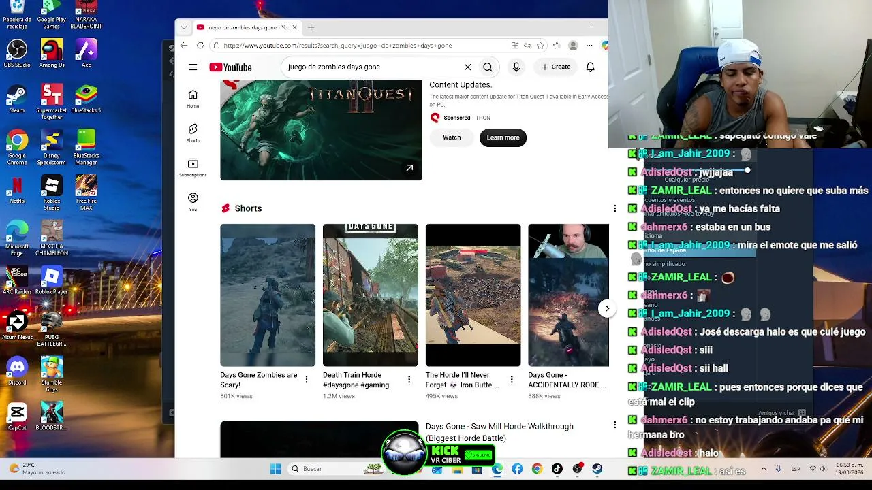This screenshot has height=490, width=872.
Task: Open the browser tab list chevron
Action: (184, 27)
